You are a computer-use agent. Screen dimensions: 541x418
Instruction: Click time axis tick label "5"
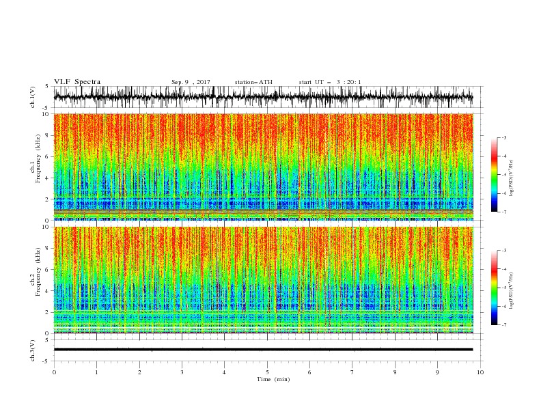(267, 372)
